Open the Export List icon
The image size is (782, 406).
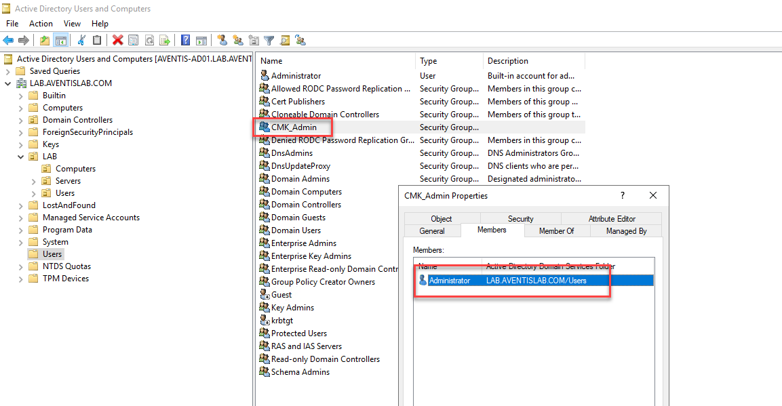click(165, 40)
